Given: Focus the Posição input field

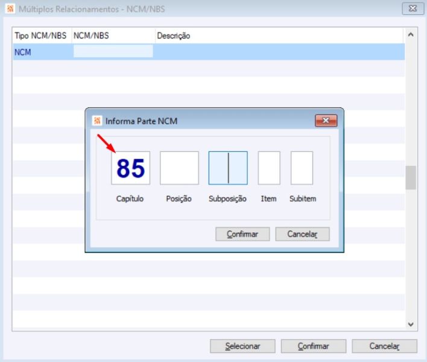Looking at the screenshot, I should coord(179,168).
